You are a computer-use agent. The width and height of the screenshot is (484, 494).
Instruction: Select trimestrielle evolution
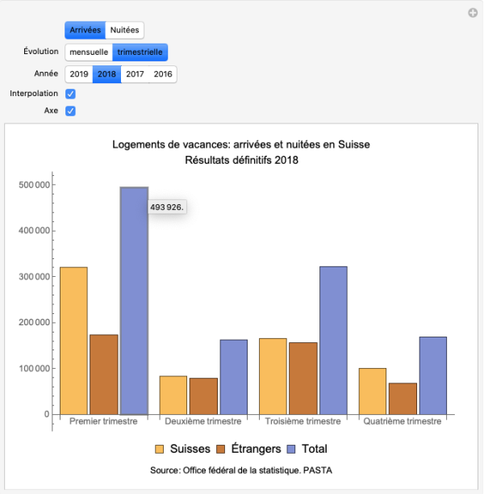[x=140, y=52]
